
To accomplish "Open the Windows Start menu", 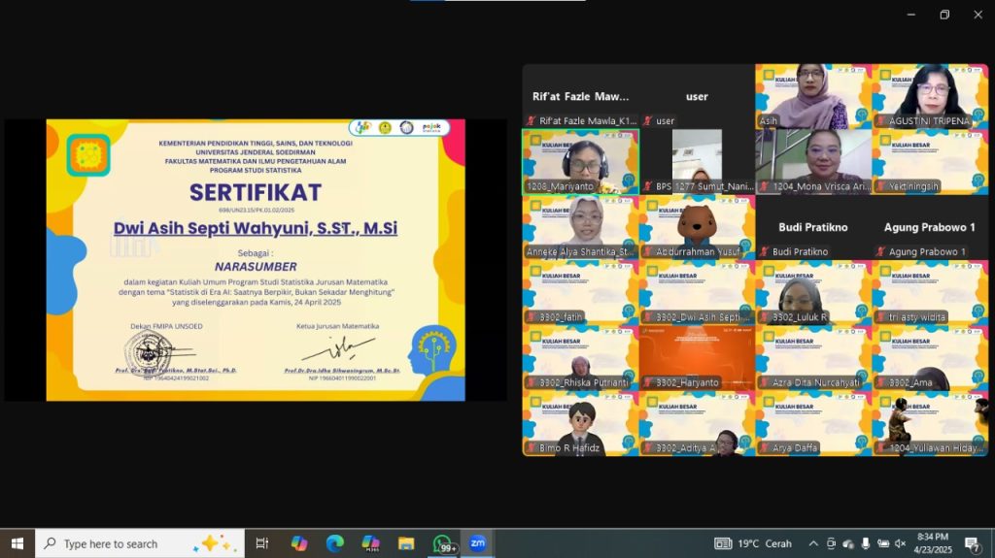I will click(17, 543).
